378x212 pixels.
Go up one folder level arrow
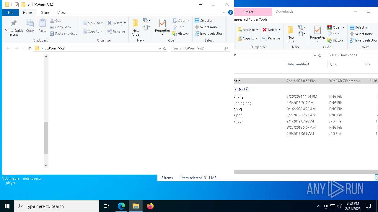point(30,48)
